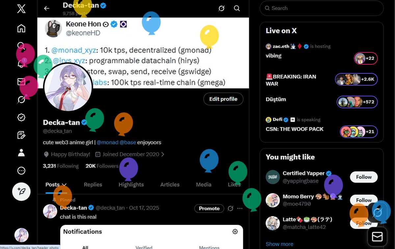Click Grok icon on pinned post
The width and height of the screenshot is (395, 249).
pyautogui.click(x=230, y=208)
